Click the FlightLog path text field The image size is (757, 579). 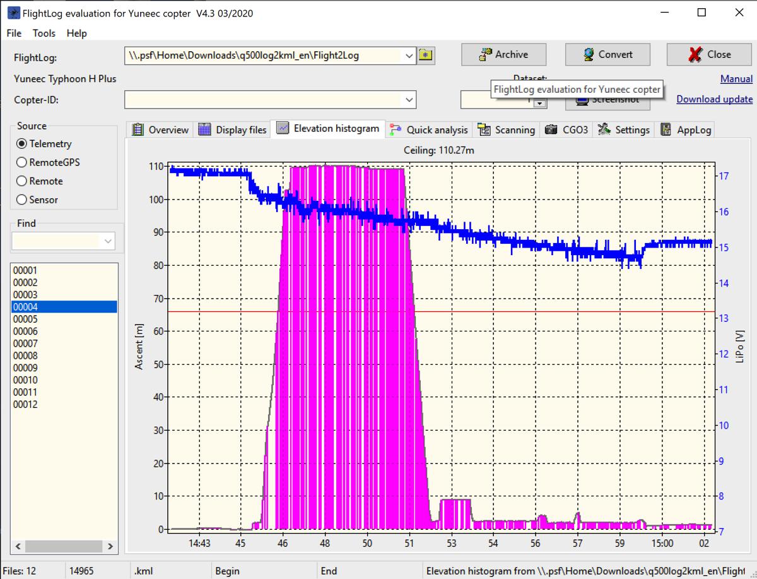pos(263,56)
